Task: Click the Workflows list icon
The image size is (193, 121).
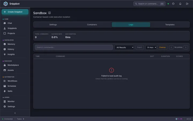Action: (5, 81)
